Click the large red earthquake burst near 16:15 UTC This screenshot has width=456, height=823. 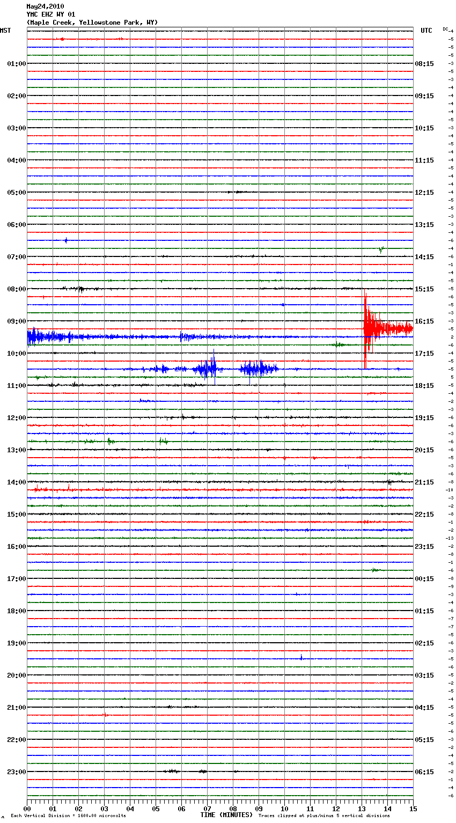387,328
